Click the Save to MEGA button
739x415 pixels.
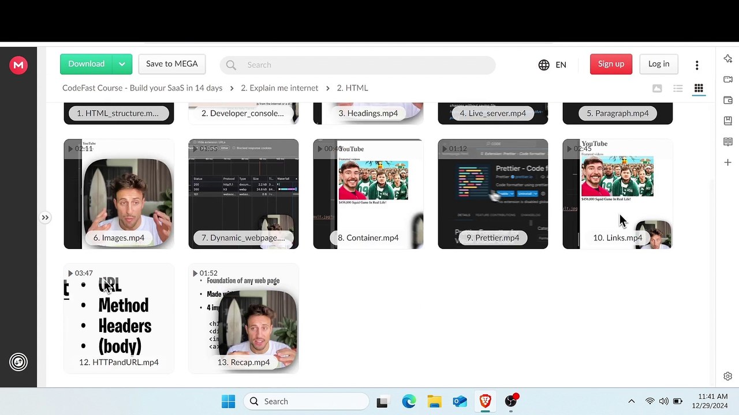172,64
